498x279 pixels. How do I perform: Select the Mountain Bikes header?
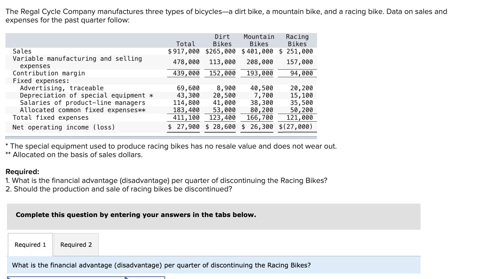click(259, 40)
